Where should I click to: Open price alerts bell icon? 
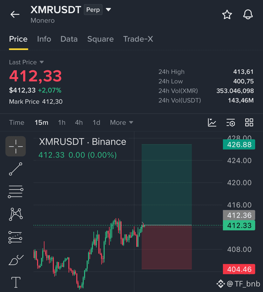[248, 15]
